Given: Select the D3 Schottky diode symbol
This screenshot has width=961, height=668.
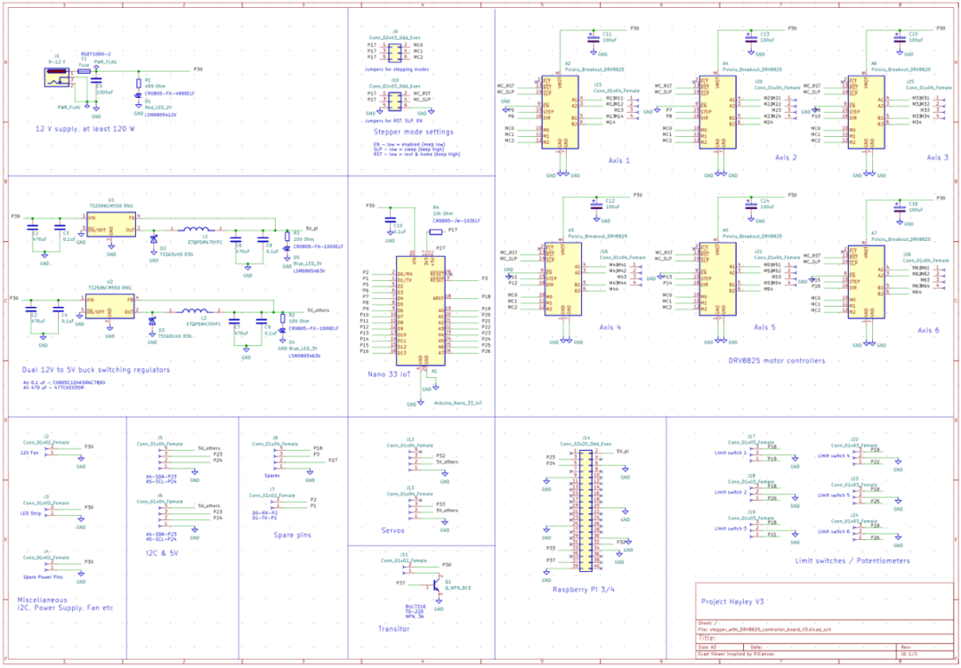Looking at the screenshot, I should coord(152,320).
